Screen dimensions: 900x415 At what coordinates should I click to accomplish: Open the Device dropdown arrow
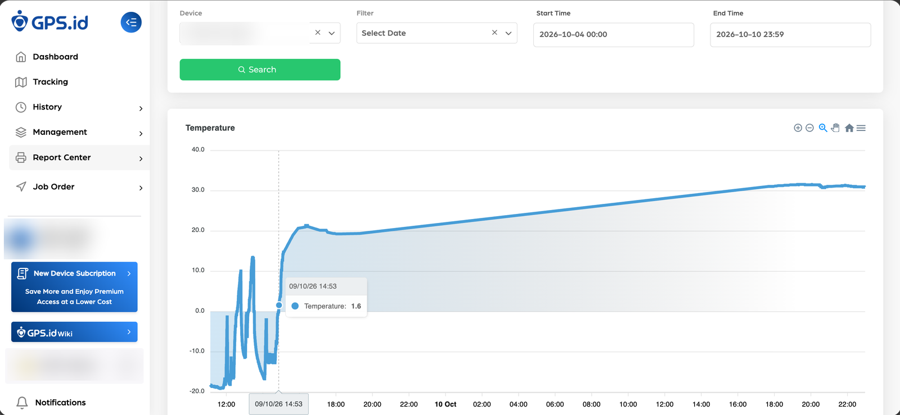click(332, 33)
